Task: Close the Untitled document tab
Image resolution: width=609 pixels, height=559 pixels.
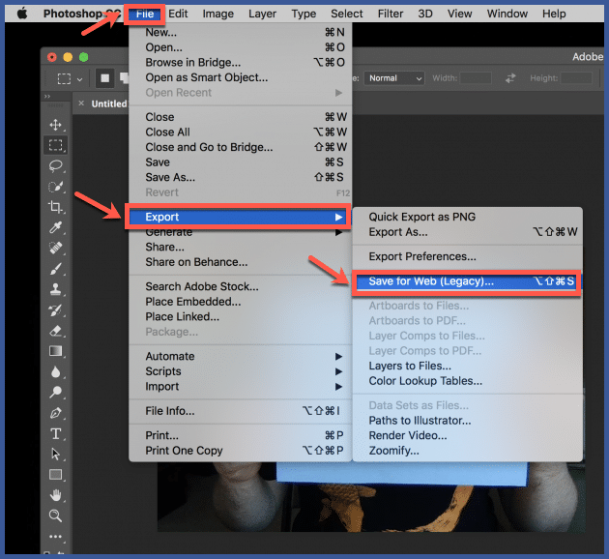Action: coord(81,103)
